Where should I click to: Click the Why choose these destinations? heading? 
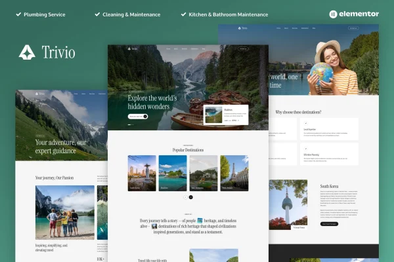point(298,112)
